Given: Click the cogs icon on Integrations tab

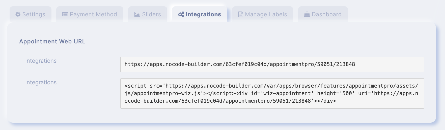Looking at the screenshot, I should click(181, 14).
